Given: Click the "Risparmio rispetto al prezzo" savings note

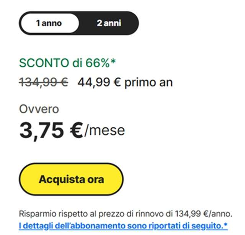Looking at the screenshot, I should (x=69, y=213).
